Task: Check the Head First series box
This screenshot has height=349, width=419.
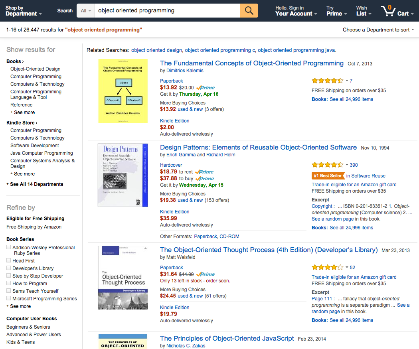Action: 8,260
